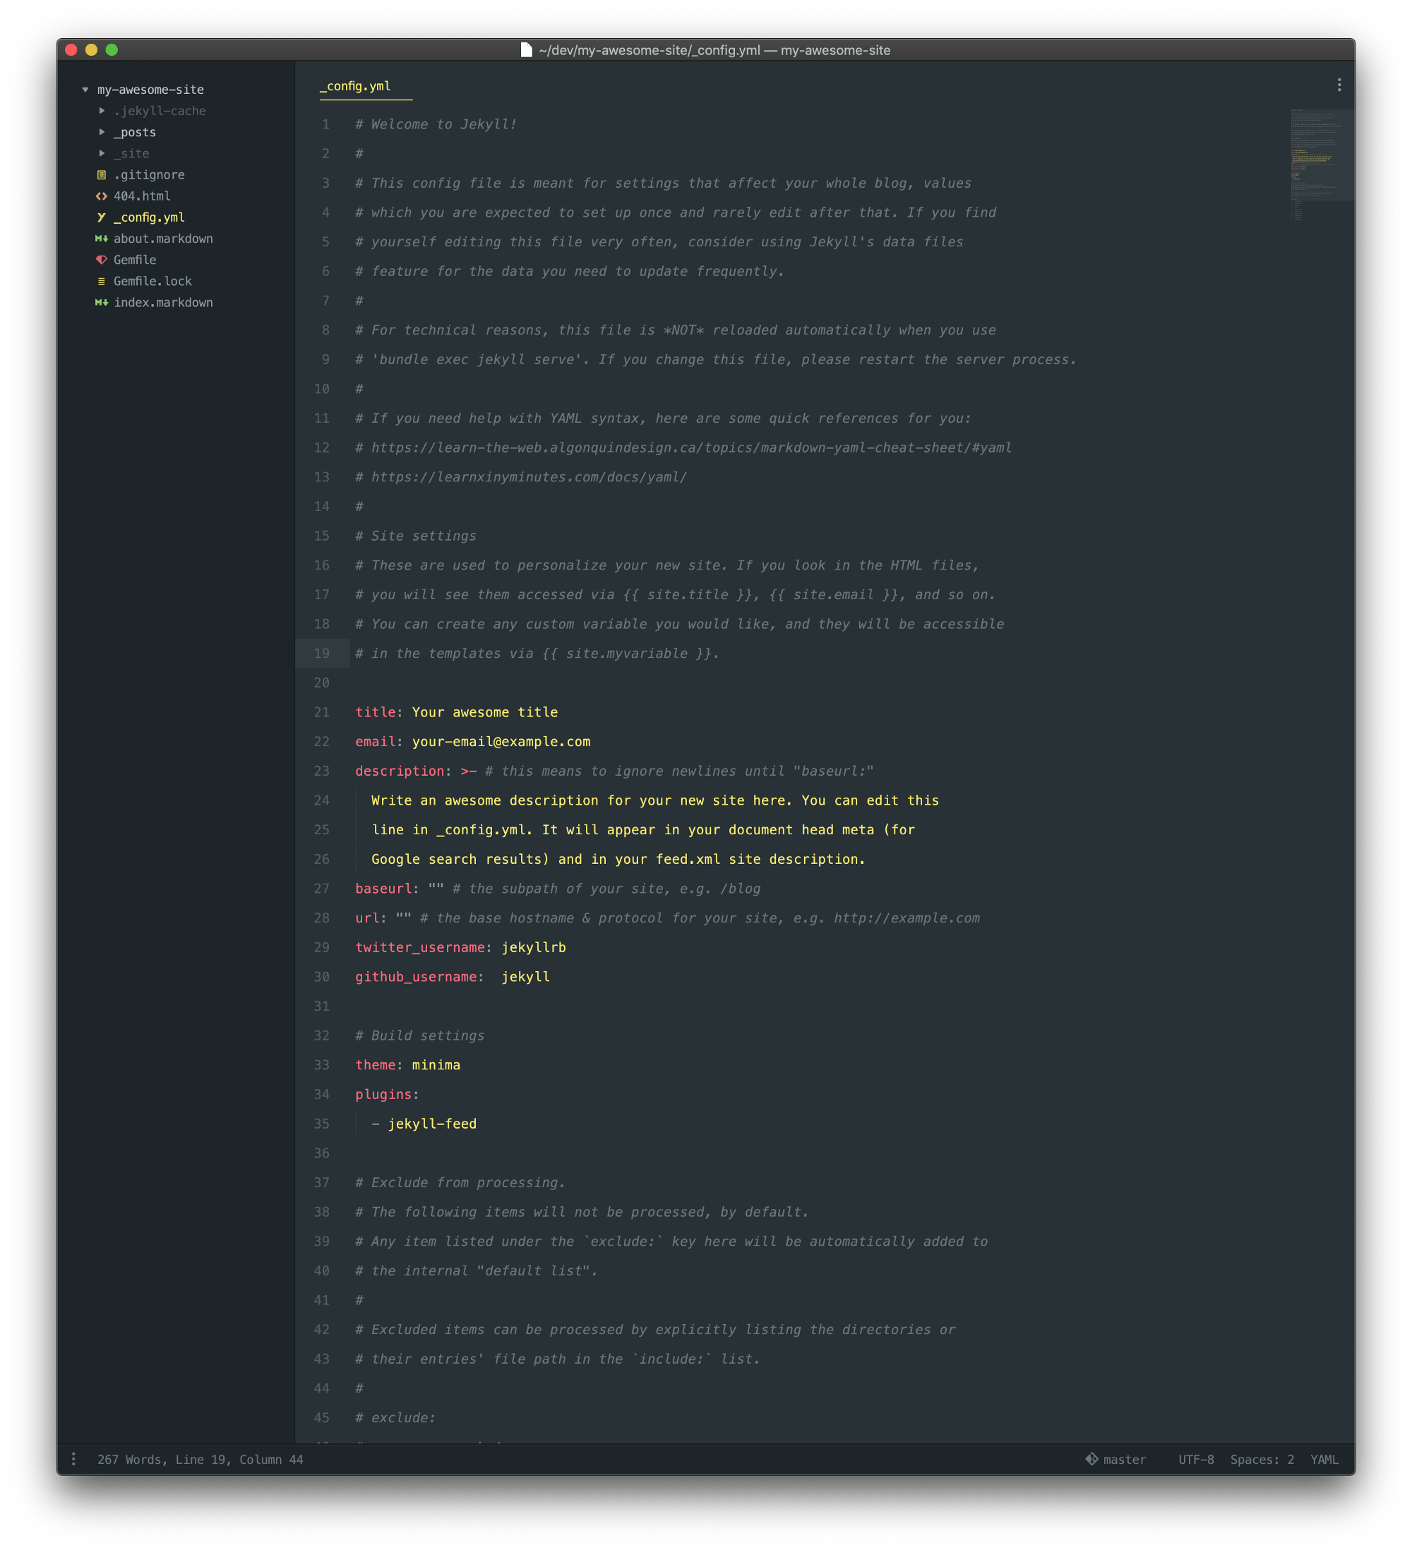Image resolution: width=1412 pixels, height=1550 pixels.
Task: Click line number 21 in the gutter
Action: (x=321, y=712)
